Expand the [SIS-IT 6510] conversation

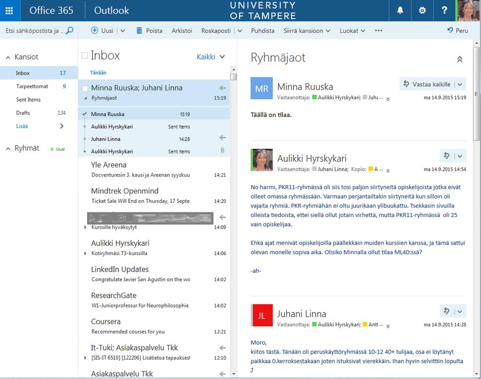pos(85,358)
